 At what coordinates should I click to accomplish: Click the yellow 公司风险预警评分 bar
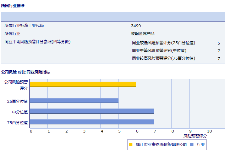pyautogui.click(x=83, y=84)
